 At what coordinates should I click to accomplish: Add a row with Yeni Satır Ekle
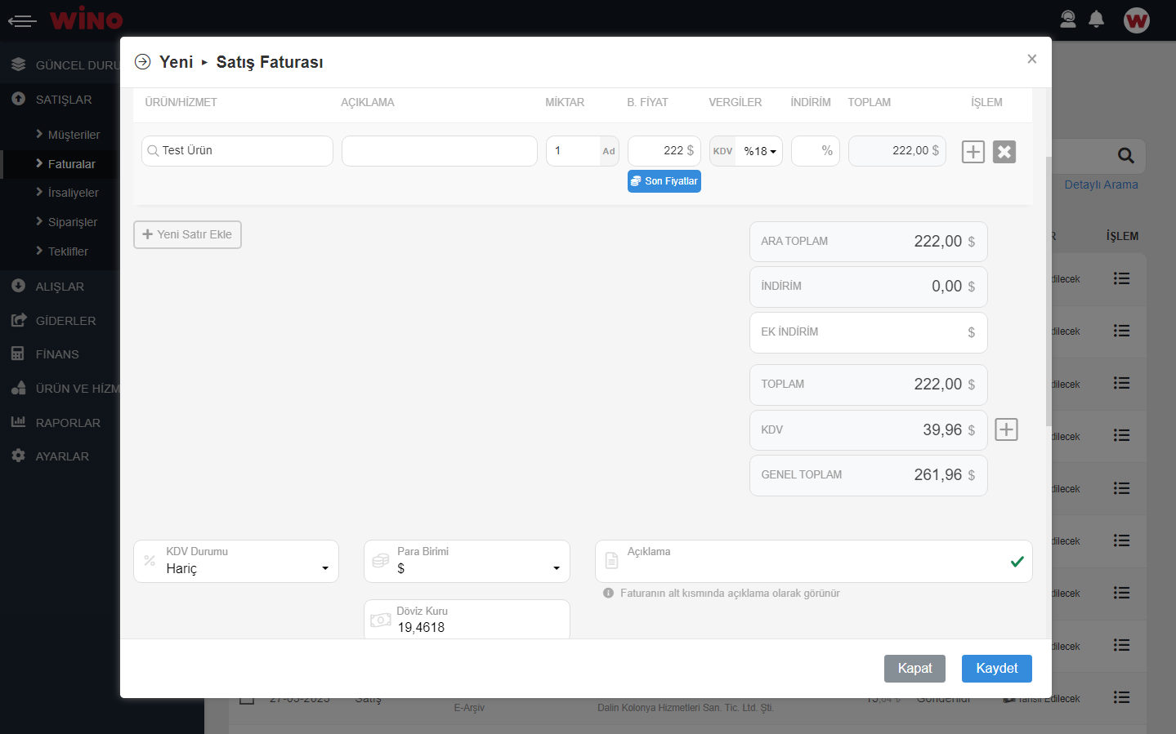pyautogui.click(x=187, y=235)
